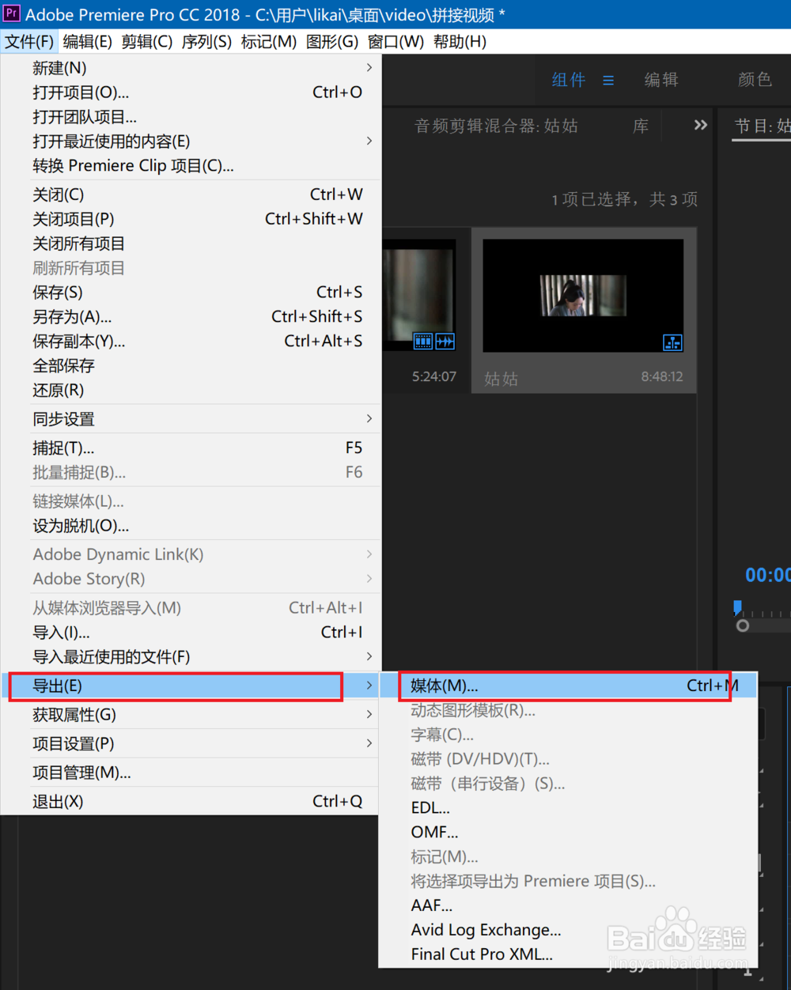Click the audio waveform badge on the 5:24:07 clip
The width and height of the screenshot is (791, 990).
445,341
